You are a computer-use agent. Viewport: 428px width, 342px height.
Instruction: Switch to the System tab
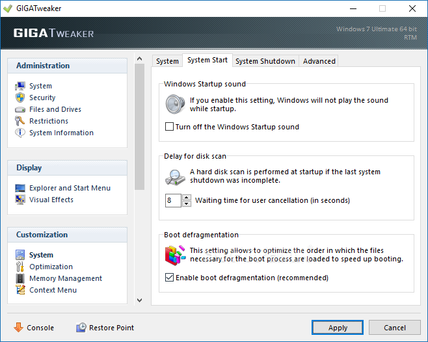point(167,61)
